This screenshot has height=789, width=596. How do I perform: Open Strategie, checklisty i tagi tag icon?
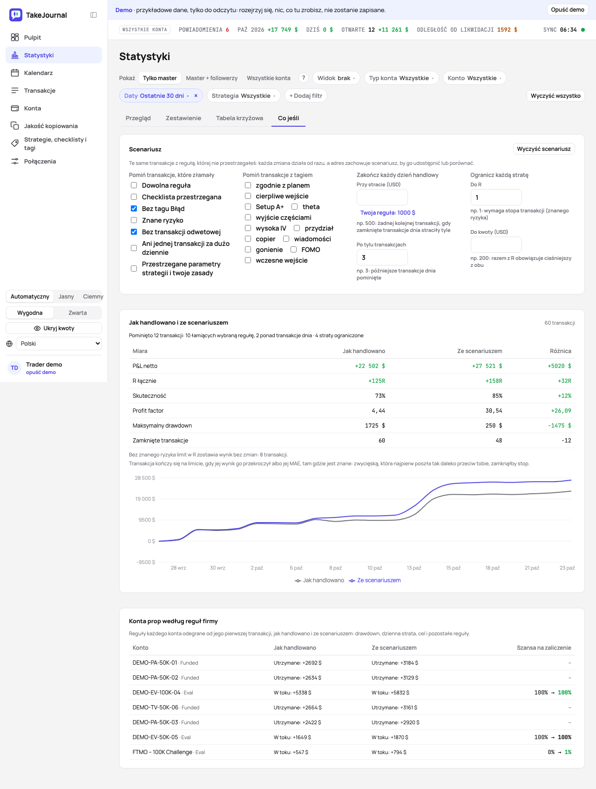coord(15,143)
